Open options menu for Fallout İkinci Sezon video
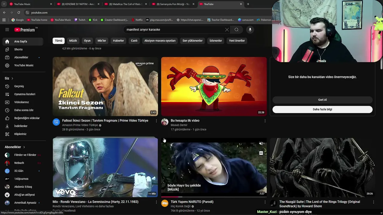Viewport: 383px width, 215px height. (156, 121)
